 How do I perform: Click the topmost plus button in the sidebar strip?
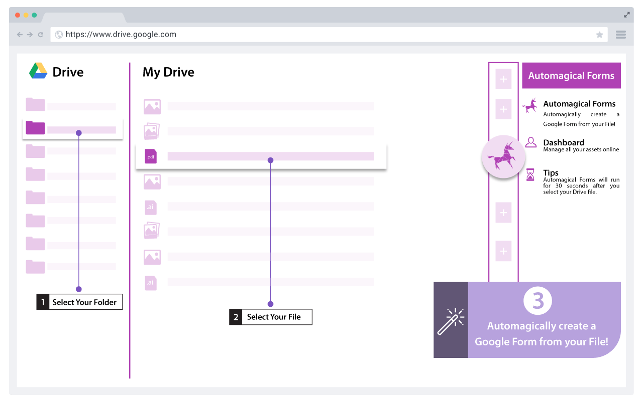[x=503, y=79]
